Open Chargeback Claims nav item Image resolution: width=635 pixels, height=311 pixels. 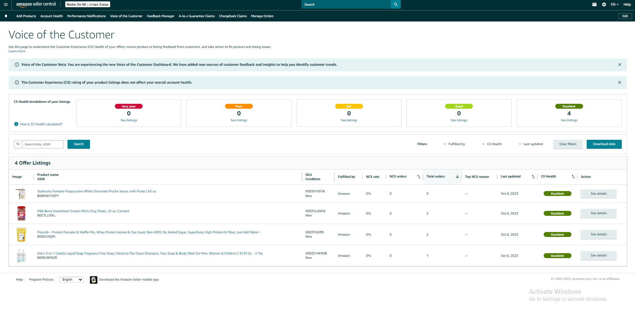coord(233,16)
